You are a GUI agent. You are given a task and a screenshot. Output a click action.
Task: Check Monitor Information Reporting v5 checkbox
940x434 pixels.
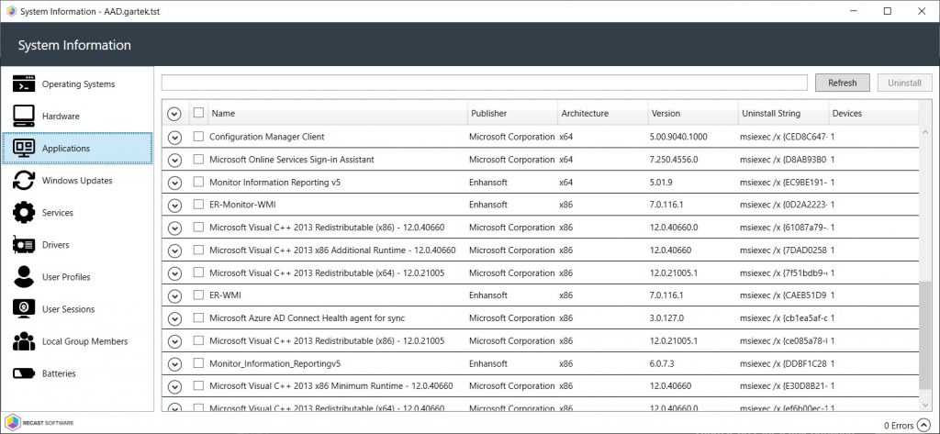tap(198, 183)
